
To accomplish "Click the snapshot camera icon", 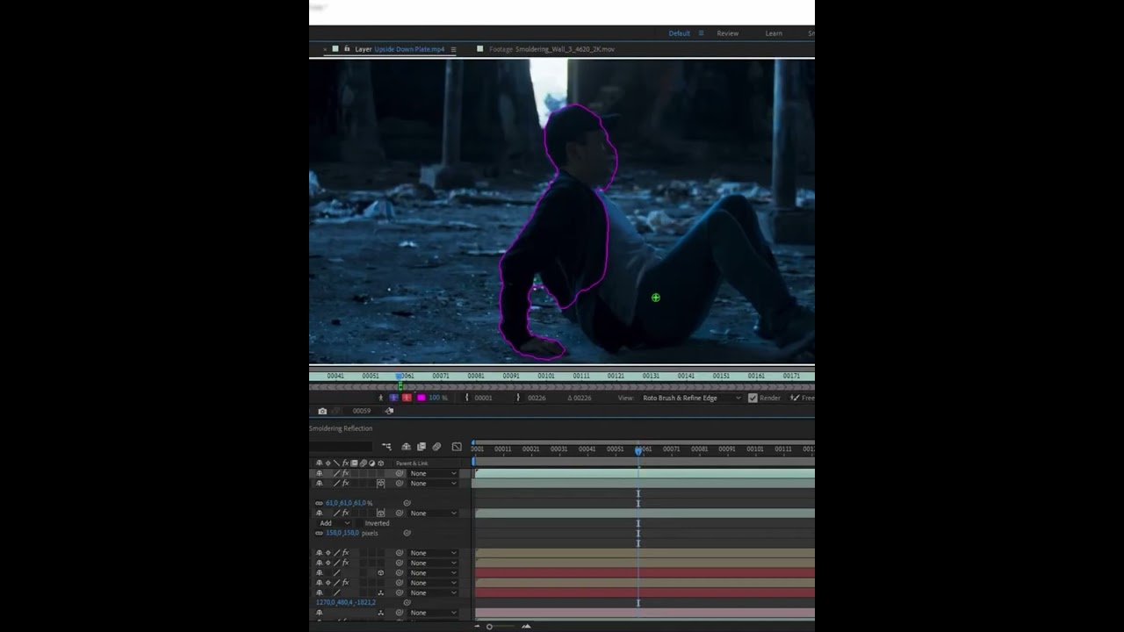I will pyautogui.click(x=322, y=411).
